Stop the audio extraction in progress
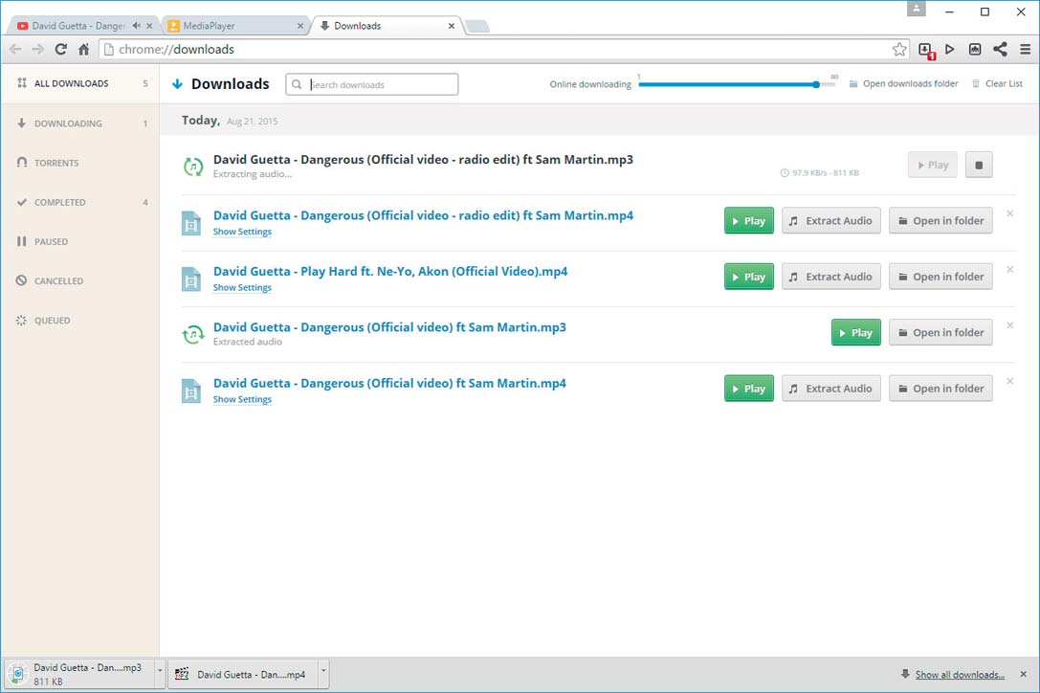1040x693 pixels. point(979,166)
